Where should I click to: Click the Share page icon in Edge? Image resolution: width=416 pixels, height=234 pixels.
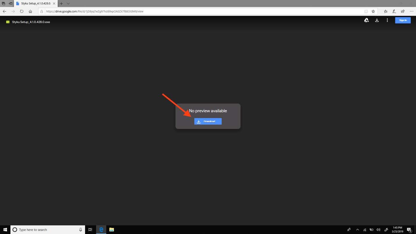[403, 11]
